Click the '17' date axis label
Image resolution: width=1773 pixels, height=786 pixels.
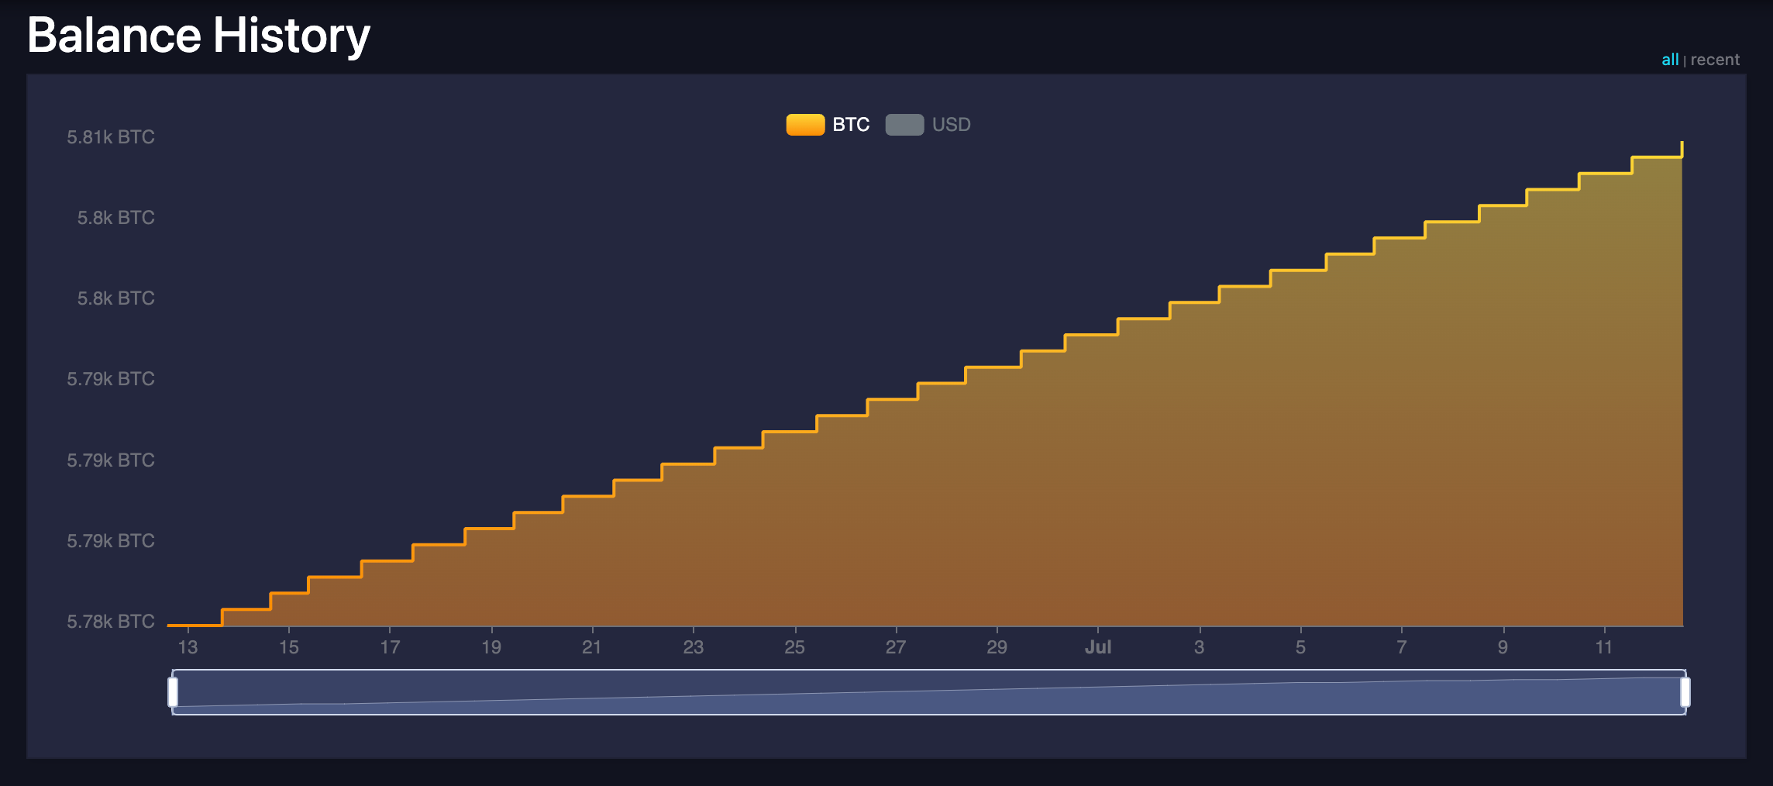point(390,647)
